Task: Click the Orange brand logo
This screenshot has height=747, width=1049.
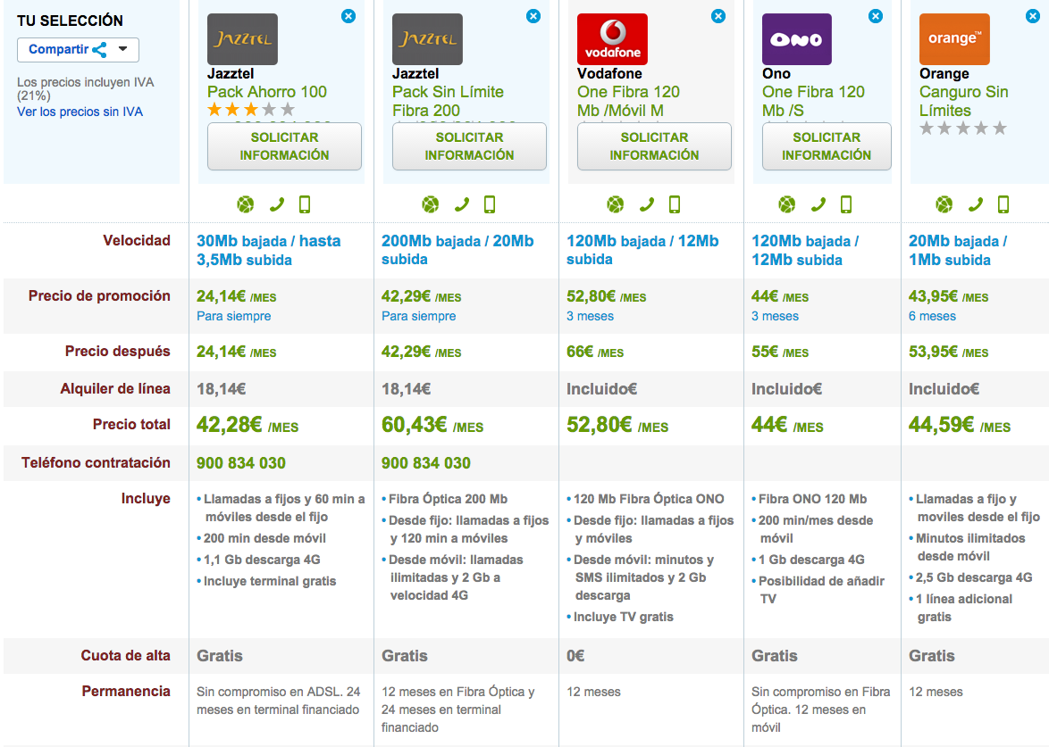Action: (954, 39)
